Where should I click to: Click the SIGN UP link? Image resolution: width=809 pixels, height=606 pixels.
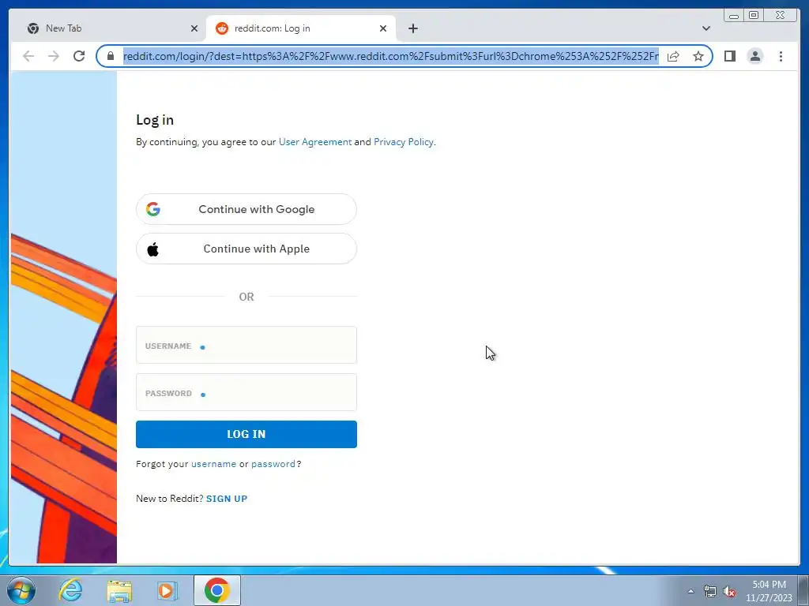pyautogui.click(x=227, y=499)
